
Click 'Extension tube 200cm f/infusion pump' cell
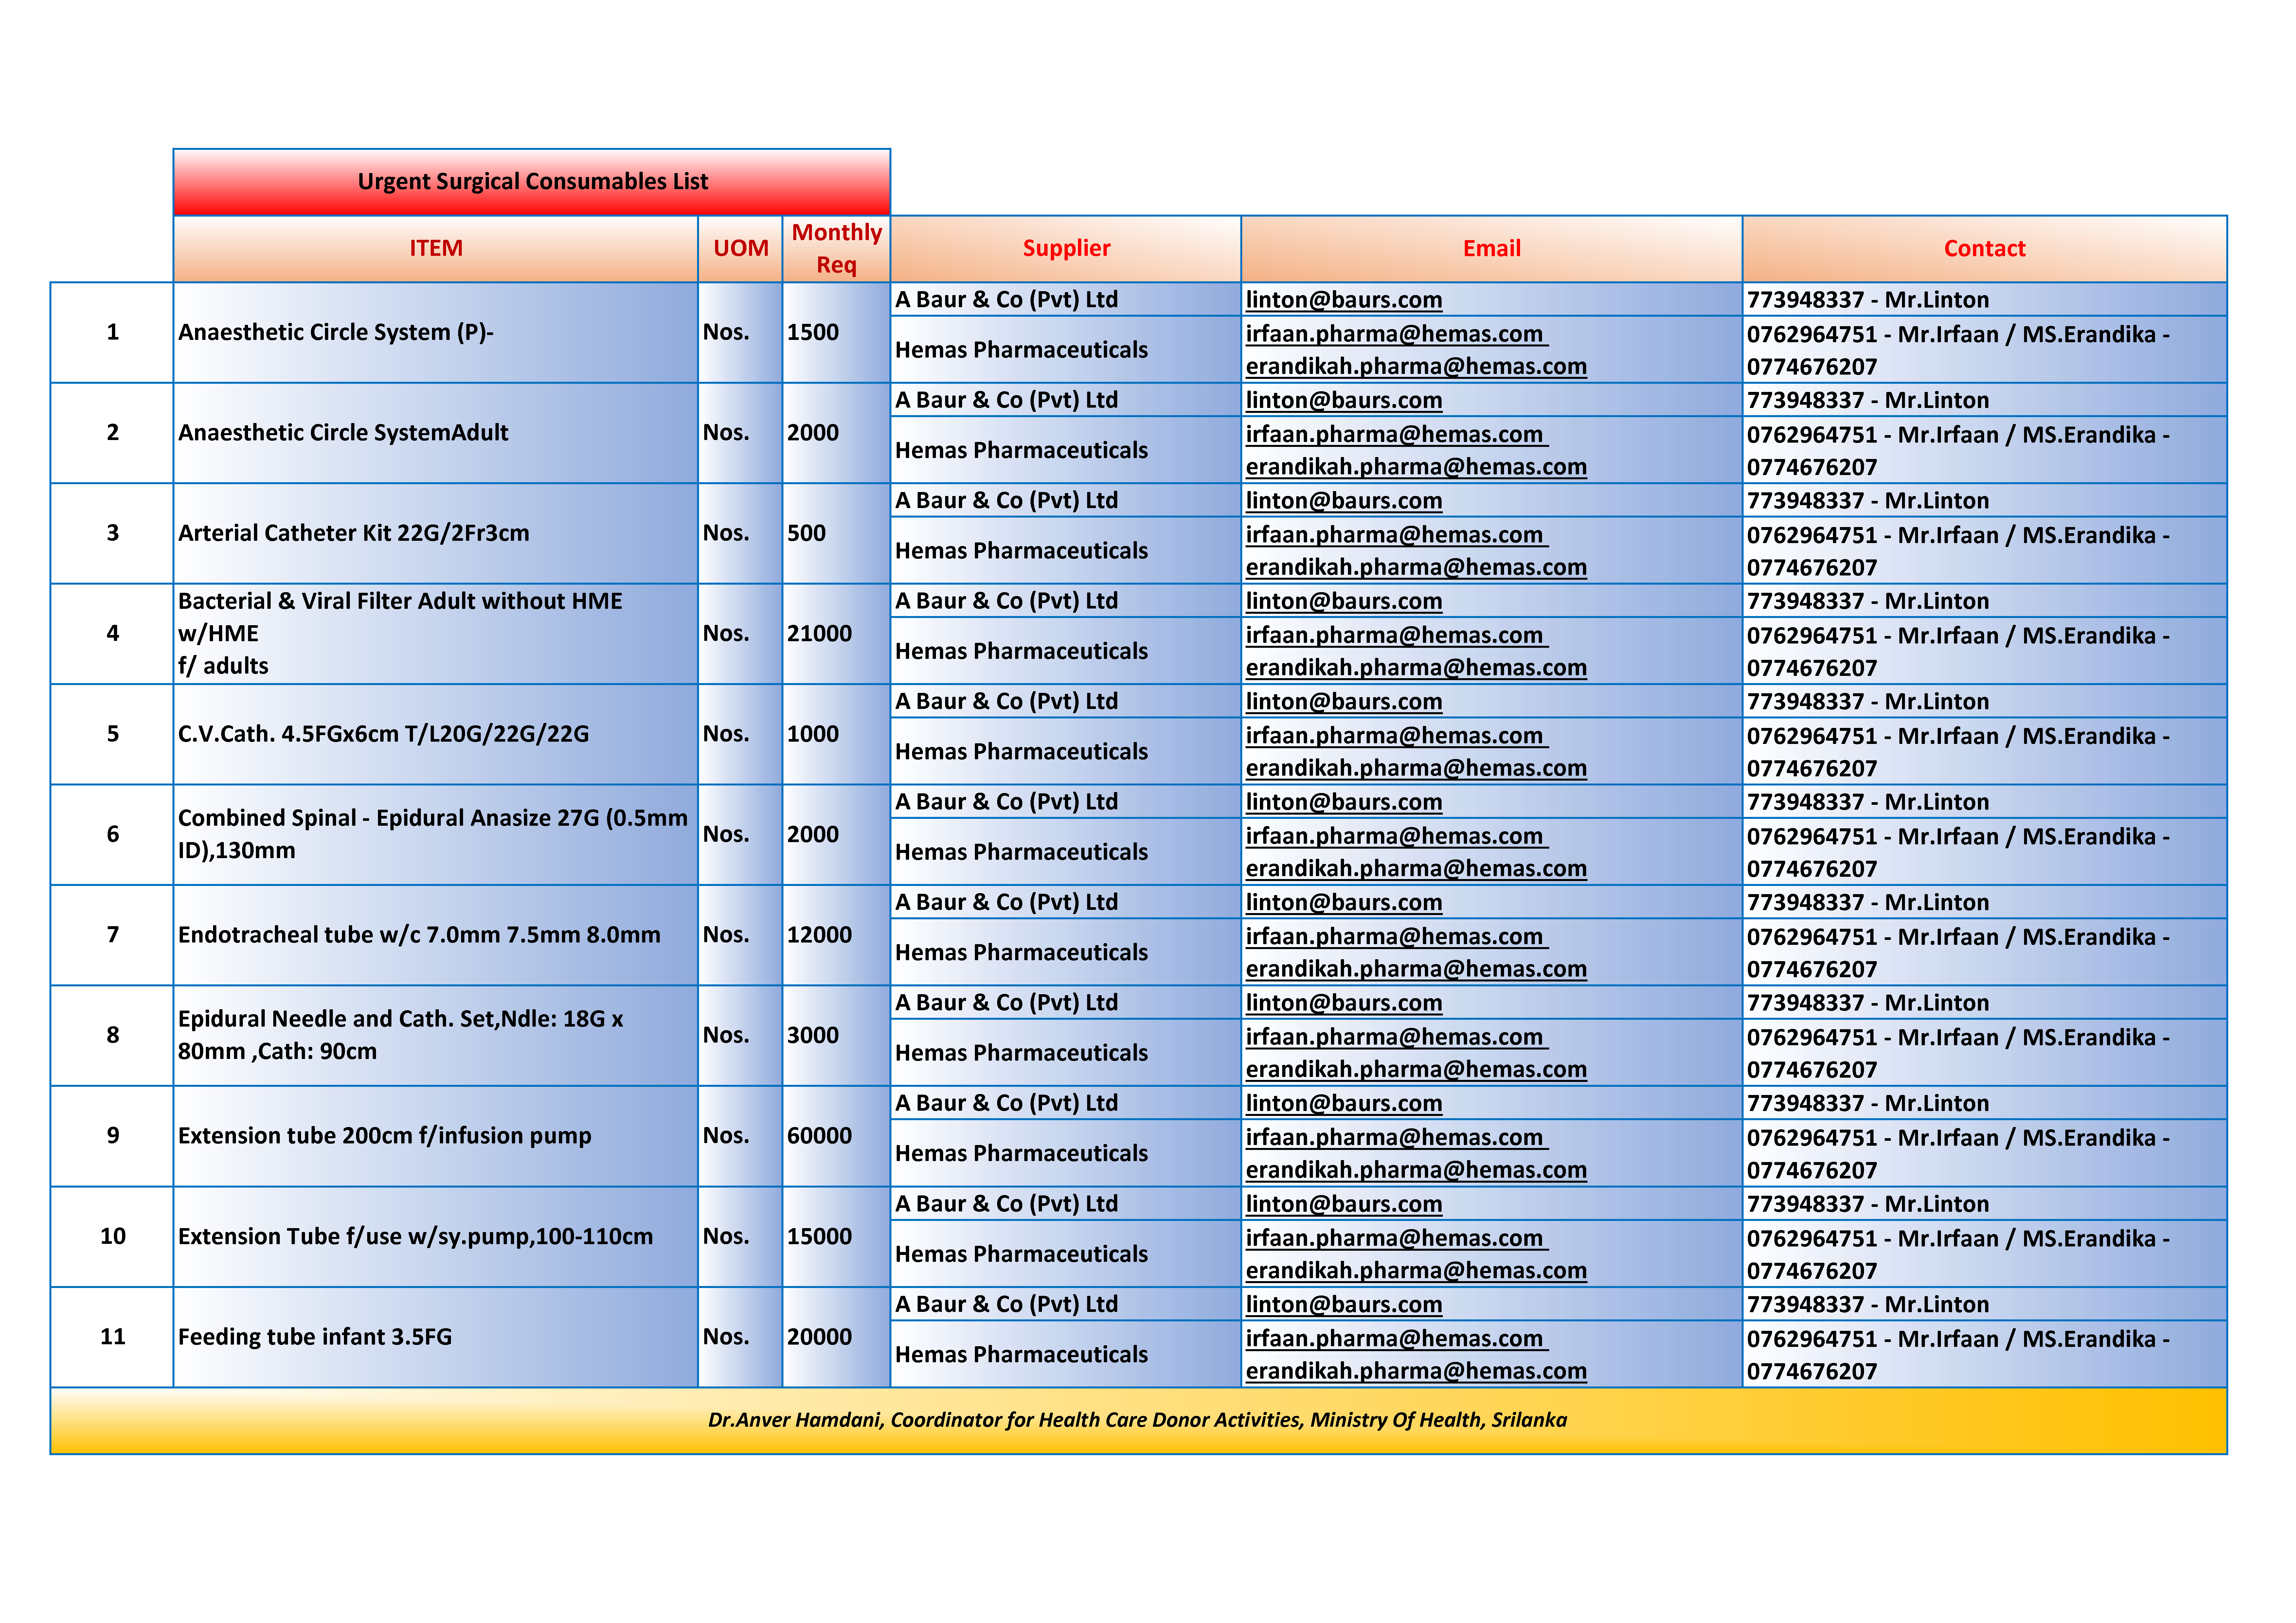click(x=436, y=1136)
